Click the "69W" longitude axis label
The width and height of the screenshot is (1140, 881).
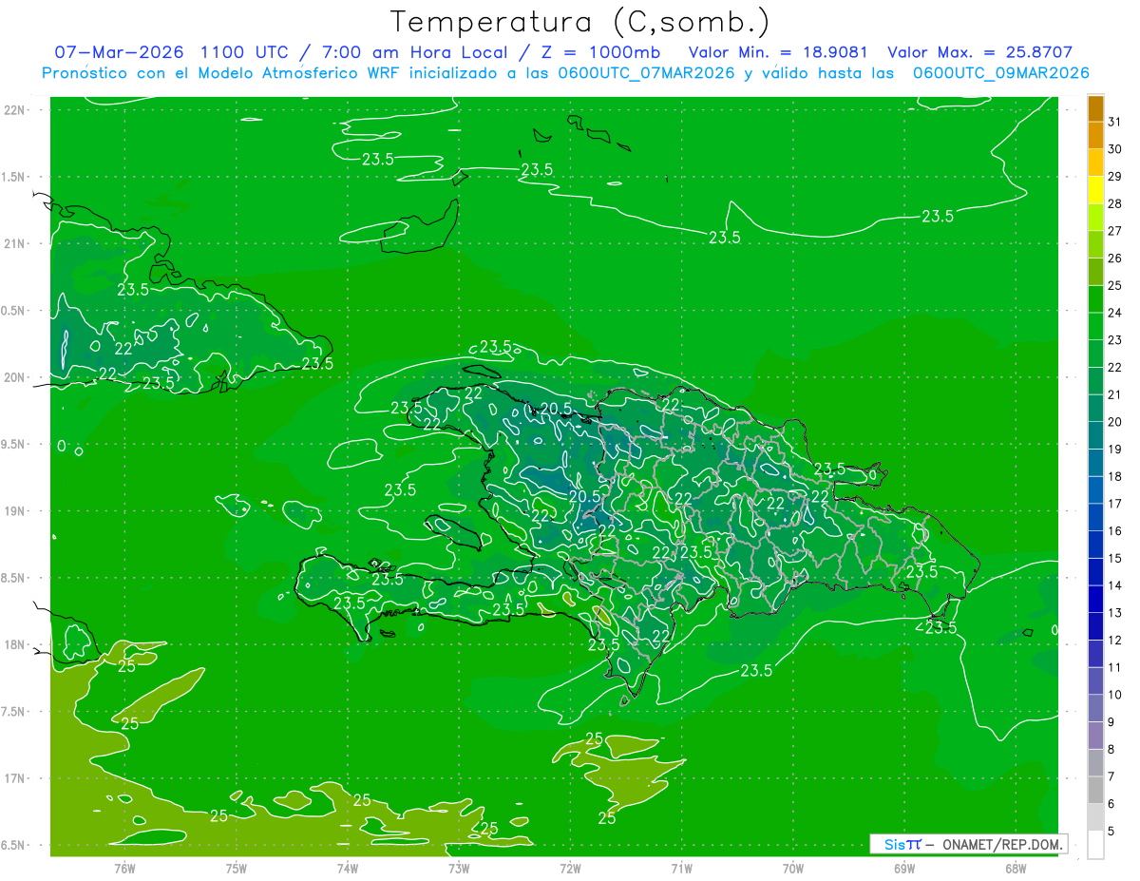tap(904, 869)
